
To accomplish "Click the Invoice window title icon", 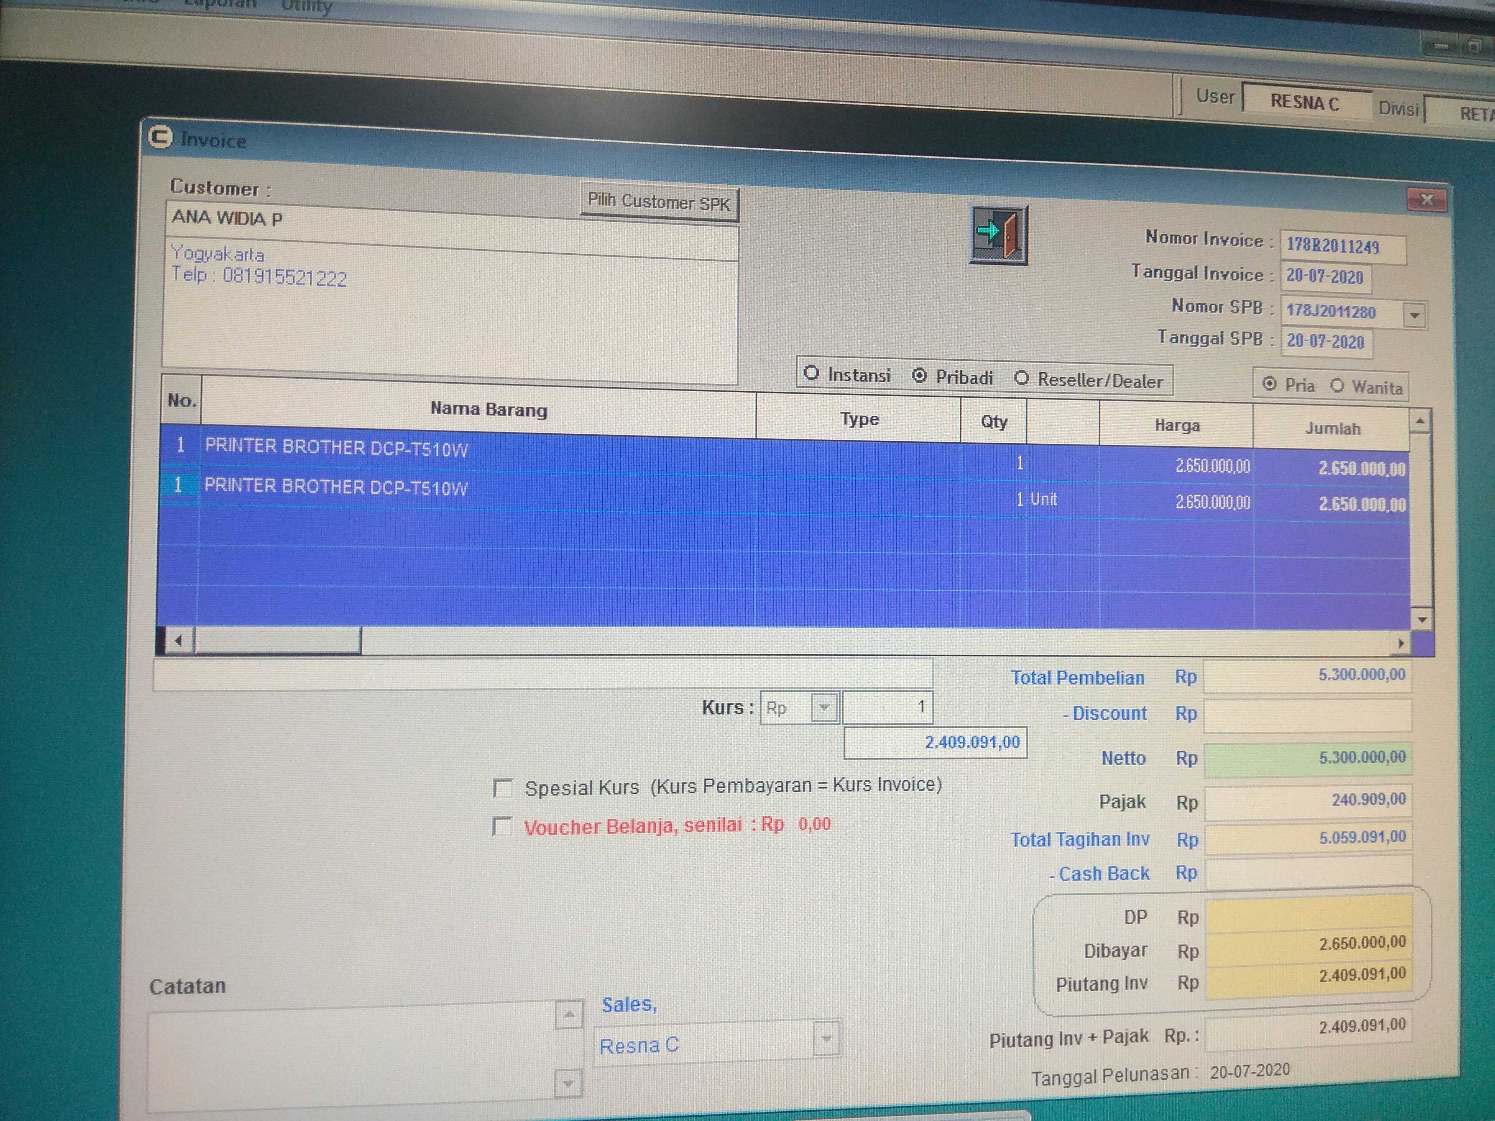I will click(160, 137).
